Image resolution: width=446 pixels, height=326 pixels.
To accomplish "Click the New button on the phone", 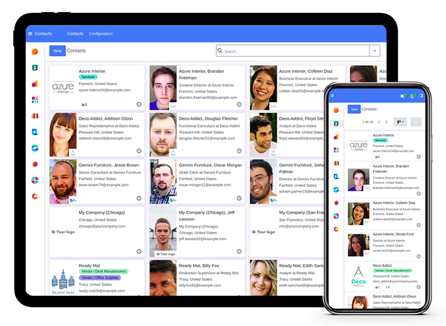I will [x=354, y=109].
